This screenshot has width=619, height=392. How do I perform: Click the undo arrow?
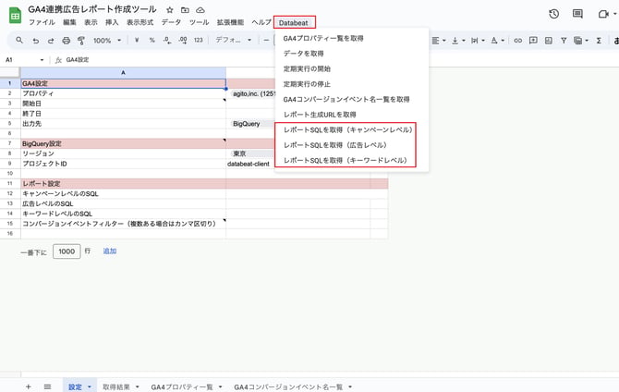[x=35, y=41]
